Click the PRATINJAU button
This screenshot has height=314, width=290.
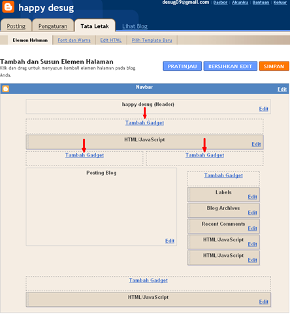pyautogui.click(x=182, y=66)
